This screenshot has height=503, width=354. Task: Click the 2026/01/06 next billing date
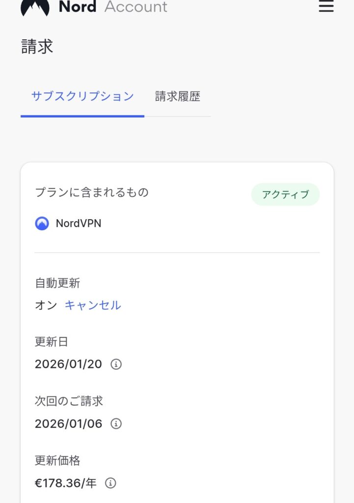[x=68, y=424]
